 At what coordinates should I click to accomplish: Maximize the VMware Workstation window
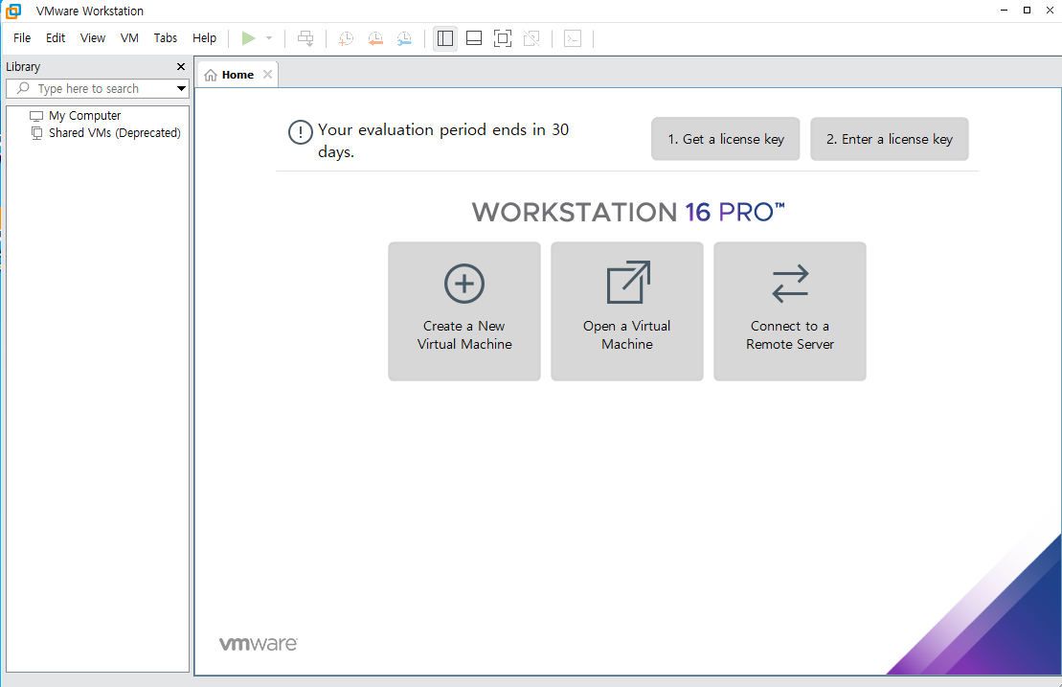pos(1027,11)
